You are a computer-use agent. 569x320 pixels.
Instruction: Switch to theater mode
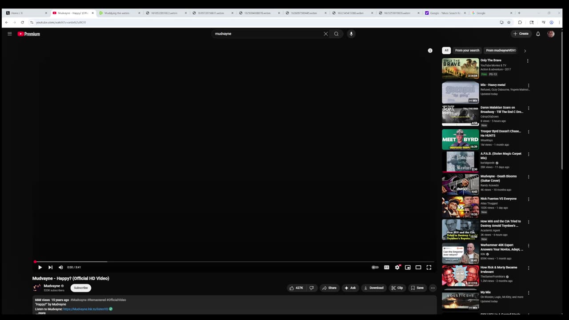[418, 267]
